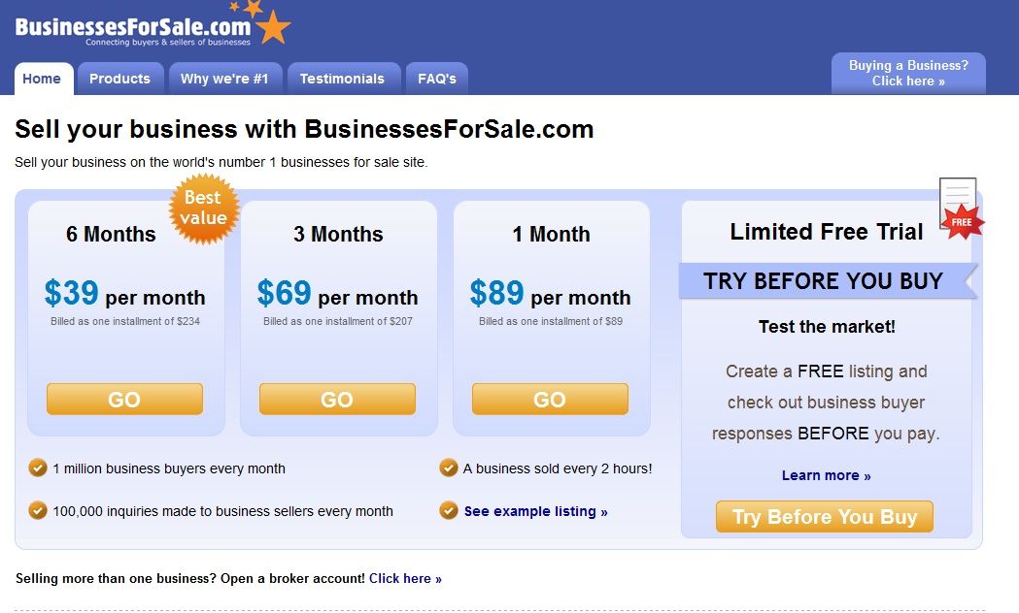The height and width of the screenshot is (613, 1019).
Task: Click the orange Best value badge
Action: tap(204, 209)
